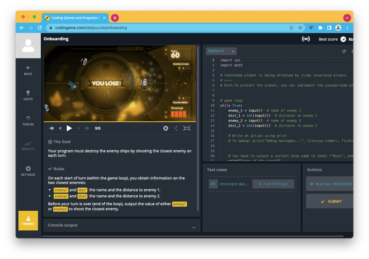Click the address bar URL
This screenshot has height=259, width=369.
point(91,28)
